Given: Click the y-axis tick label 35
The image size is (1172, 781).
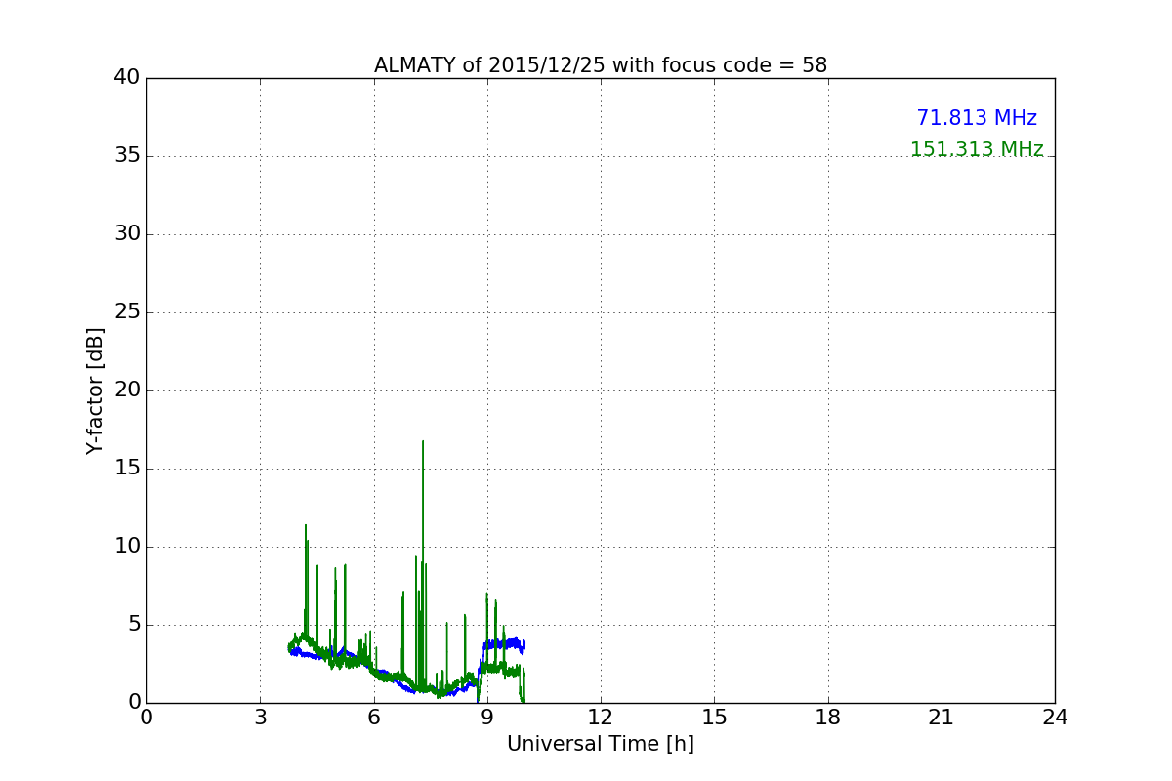Looking at the screenshot, I should click(x=127, y=156).
